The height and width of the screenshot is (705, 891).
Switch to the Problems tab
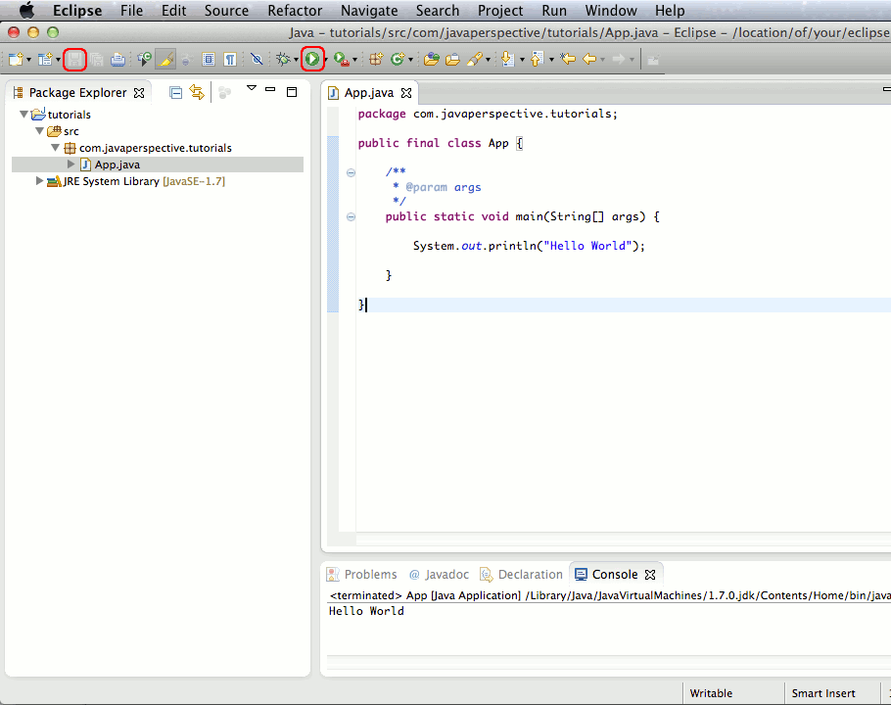362,575
